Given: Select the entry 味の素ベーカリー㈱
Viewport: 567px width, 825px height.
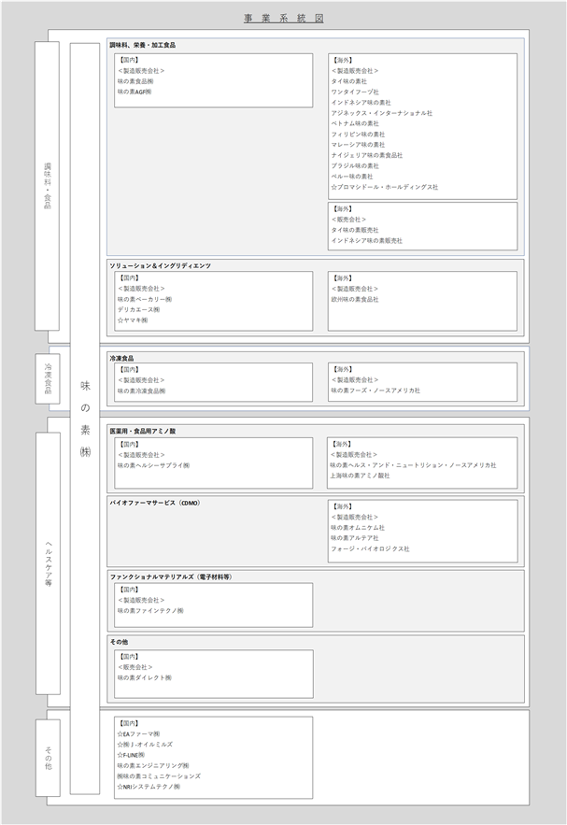Looking at the screenshot, I should click(x=145, y=299).
